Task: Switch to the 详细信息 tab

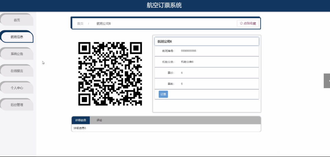Action: coord(81,120)
